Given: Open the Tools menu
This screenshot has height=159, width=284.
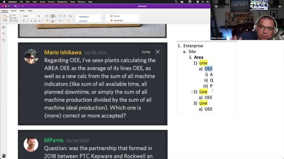Looking at the screenshot, I should pos(72,2).
